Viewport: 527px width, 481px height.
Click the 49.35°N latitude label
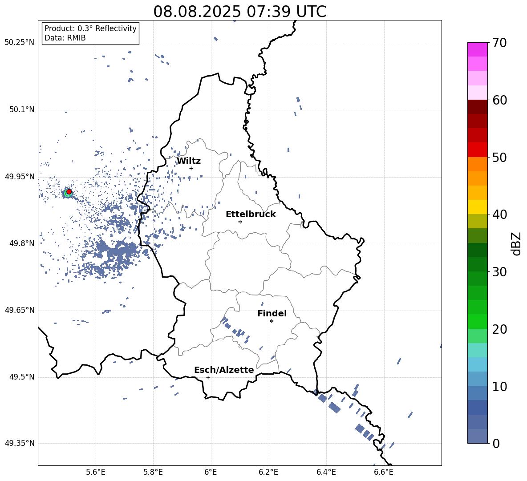19,443
